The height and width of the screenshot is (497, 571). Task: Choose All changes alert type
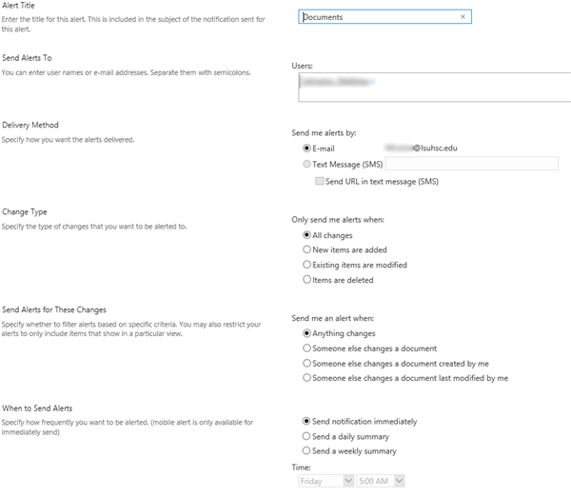[306, 235]
